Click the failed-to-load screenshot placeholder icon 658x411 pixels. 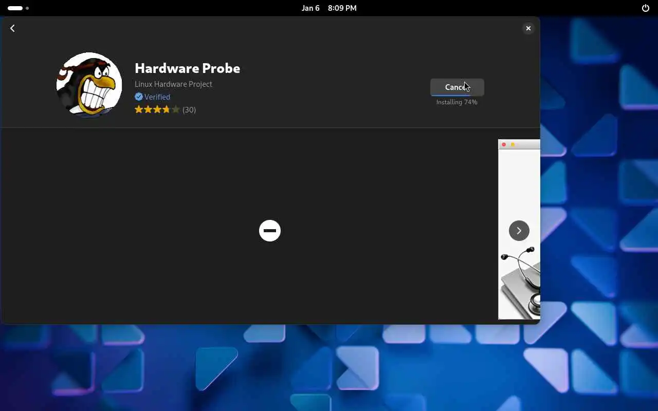click(270, 231)
